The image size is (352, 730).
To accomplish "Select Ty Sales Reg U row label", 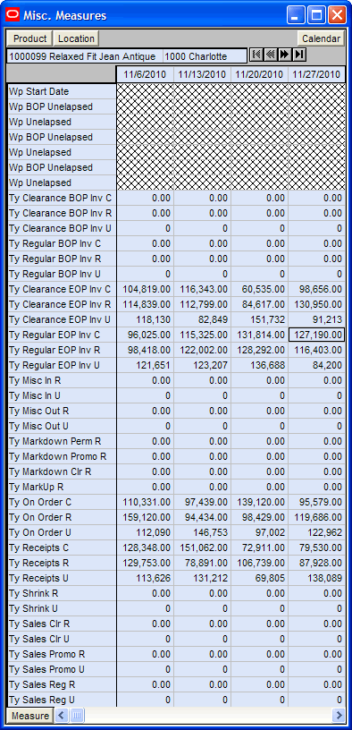I will [62, 700].
